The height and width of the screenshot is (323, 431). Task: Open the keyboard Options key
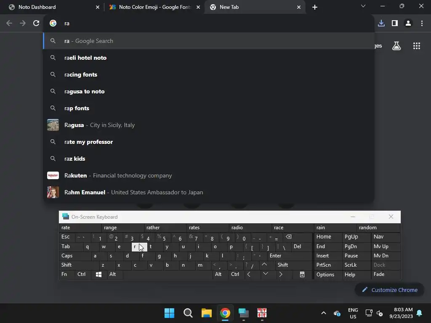coord(328,274)
